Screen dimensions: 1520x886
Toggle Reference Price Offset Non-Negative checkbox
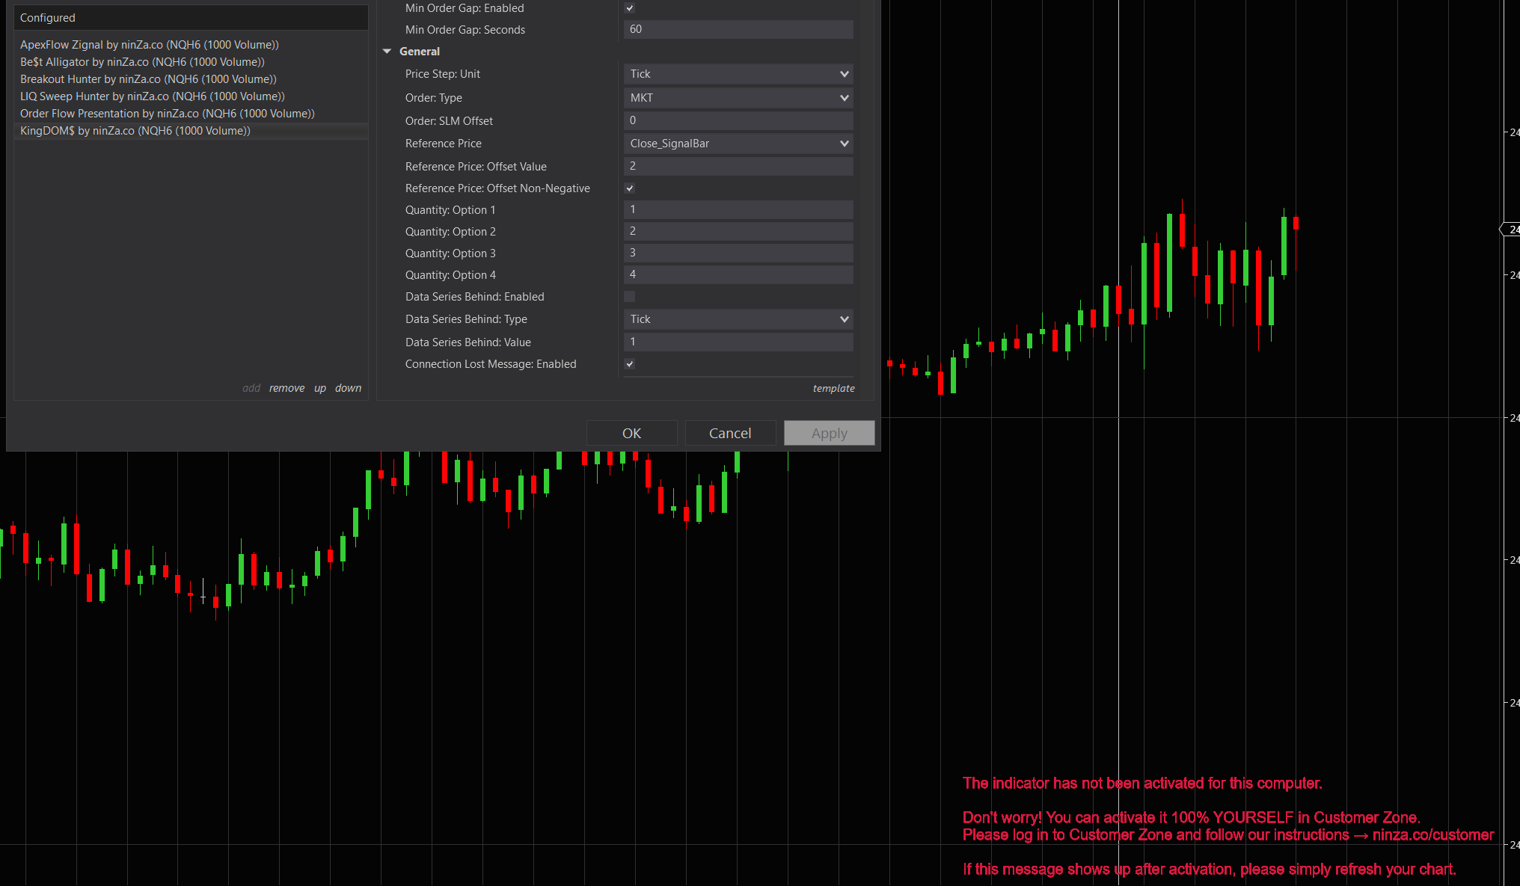pos(629,188)
